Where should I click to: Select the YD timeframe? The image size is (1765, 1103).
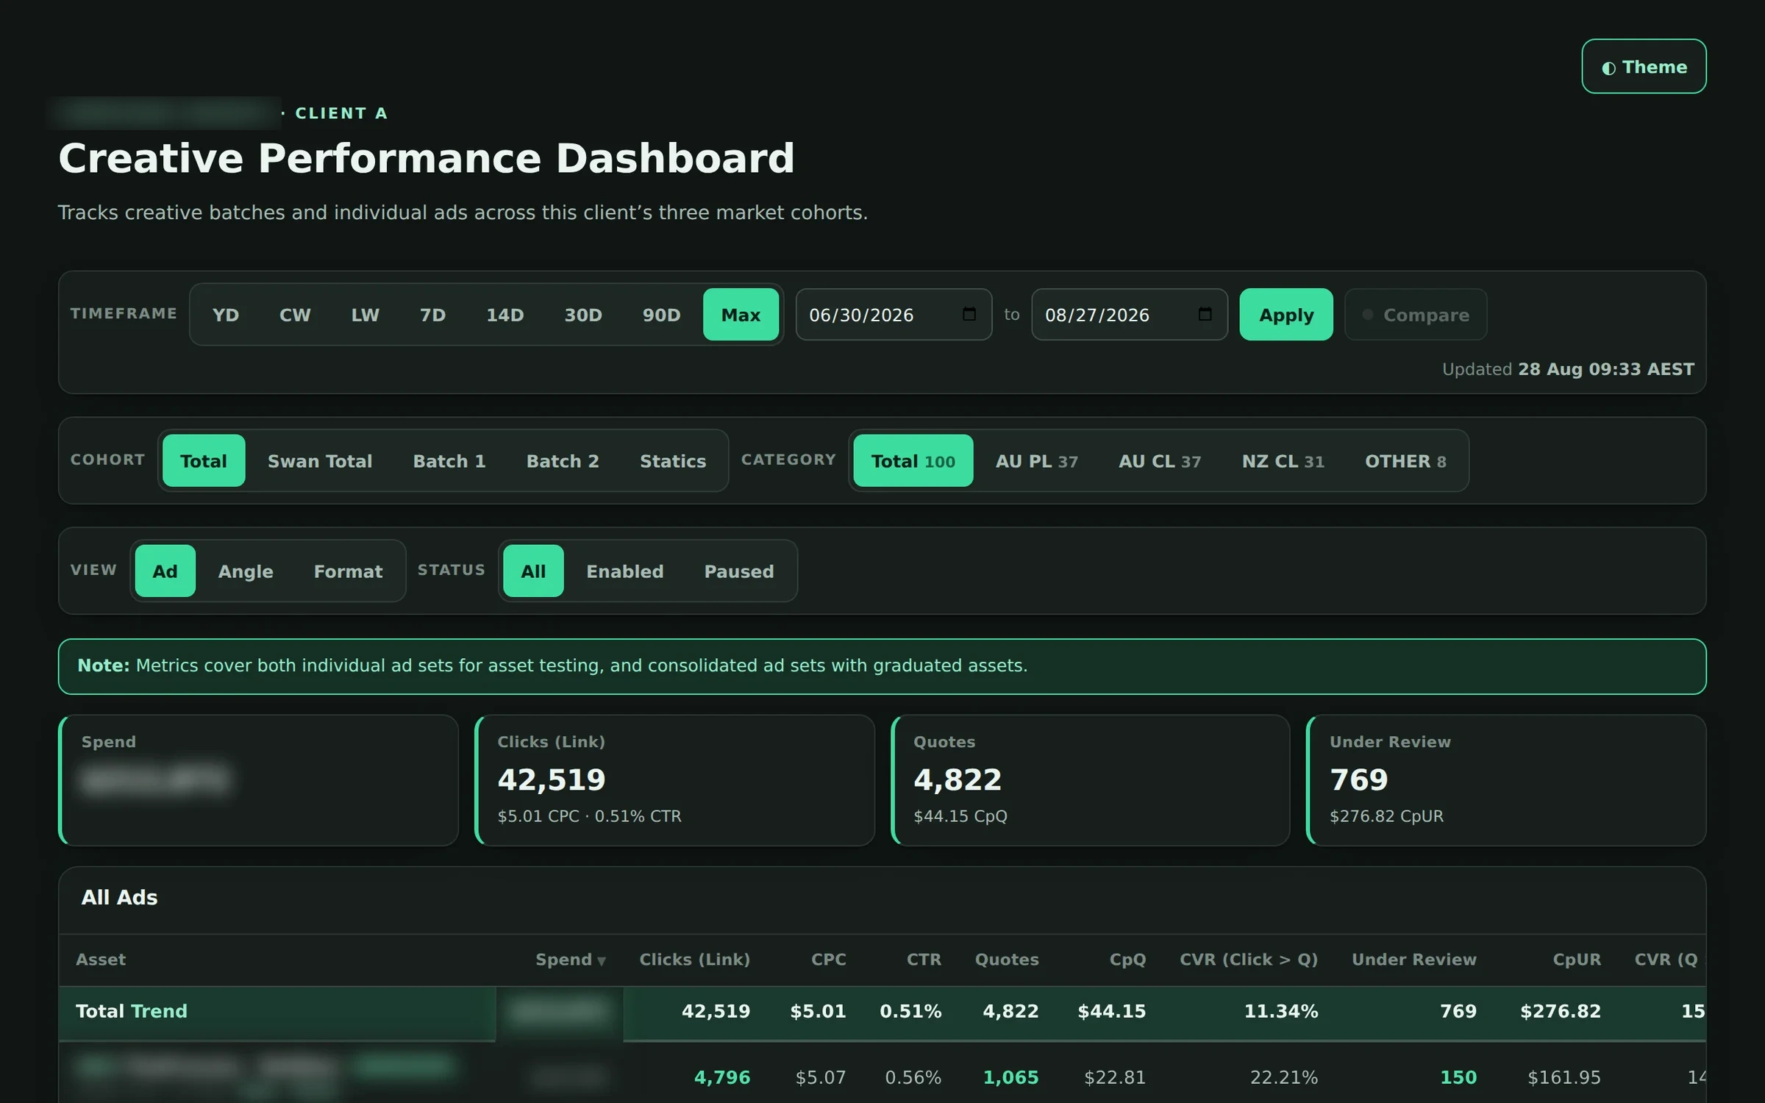pos(226,315)
